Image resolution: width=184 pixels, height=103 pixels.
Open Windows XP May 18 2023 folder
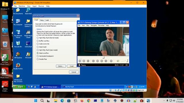coord(18,78)
